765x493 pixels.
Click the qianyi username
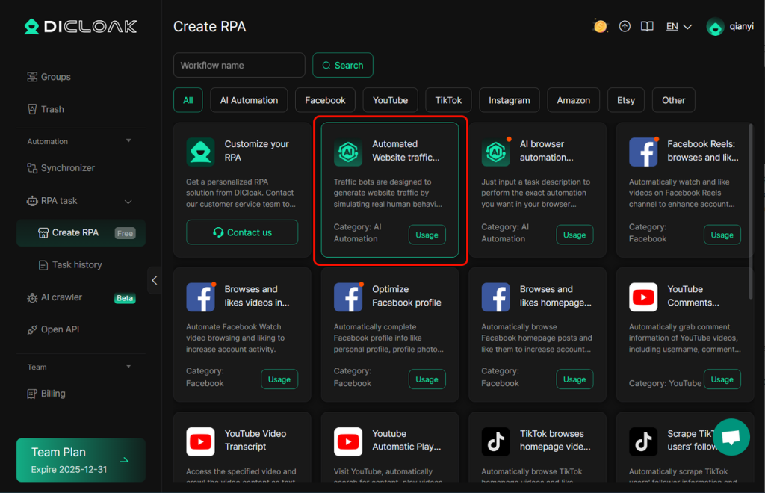[x=742, y=26]
